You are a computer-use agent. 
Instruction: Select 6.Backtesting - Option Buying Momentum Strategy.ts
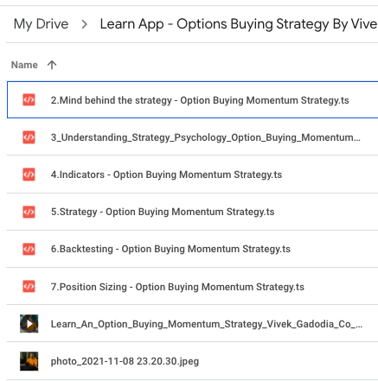(170, 249)
